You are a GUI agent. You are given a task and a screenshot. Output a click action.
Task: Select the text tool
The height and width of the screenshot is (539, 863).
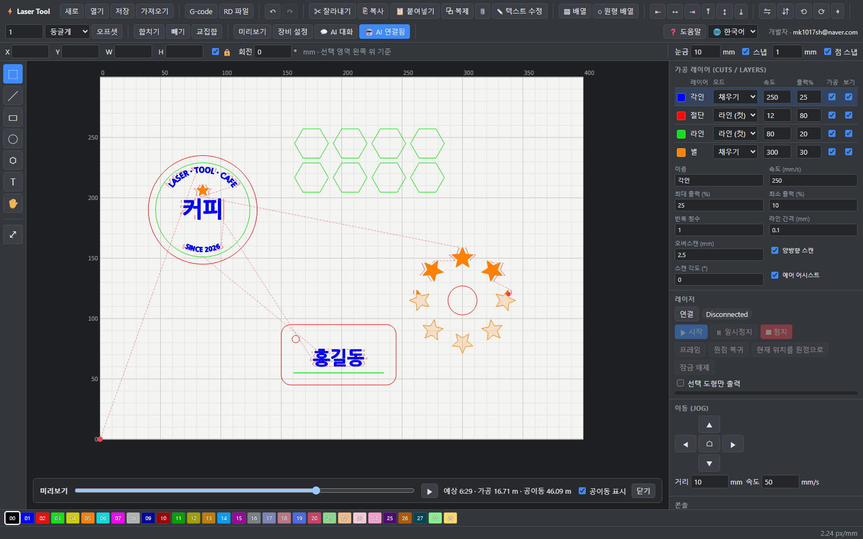(x=13, y=182)
